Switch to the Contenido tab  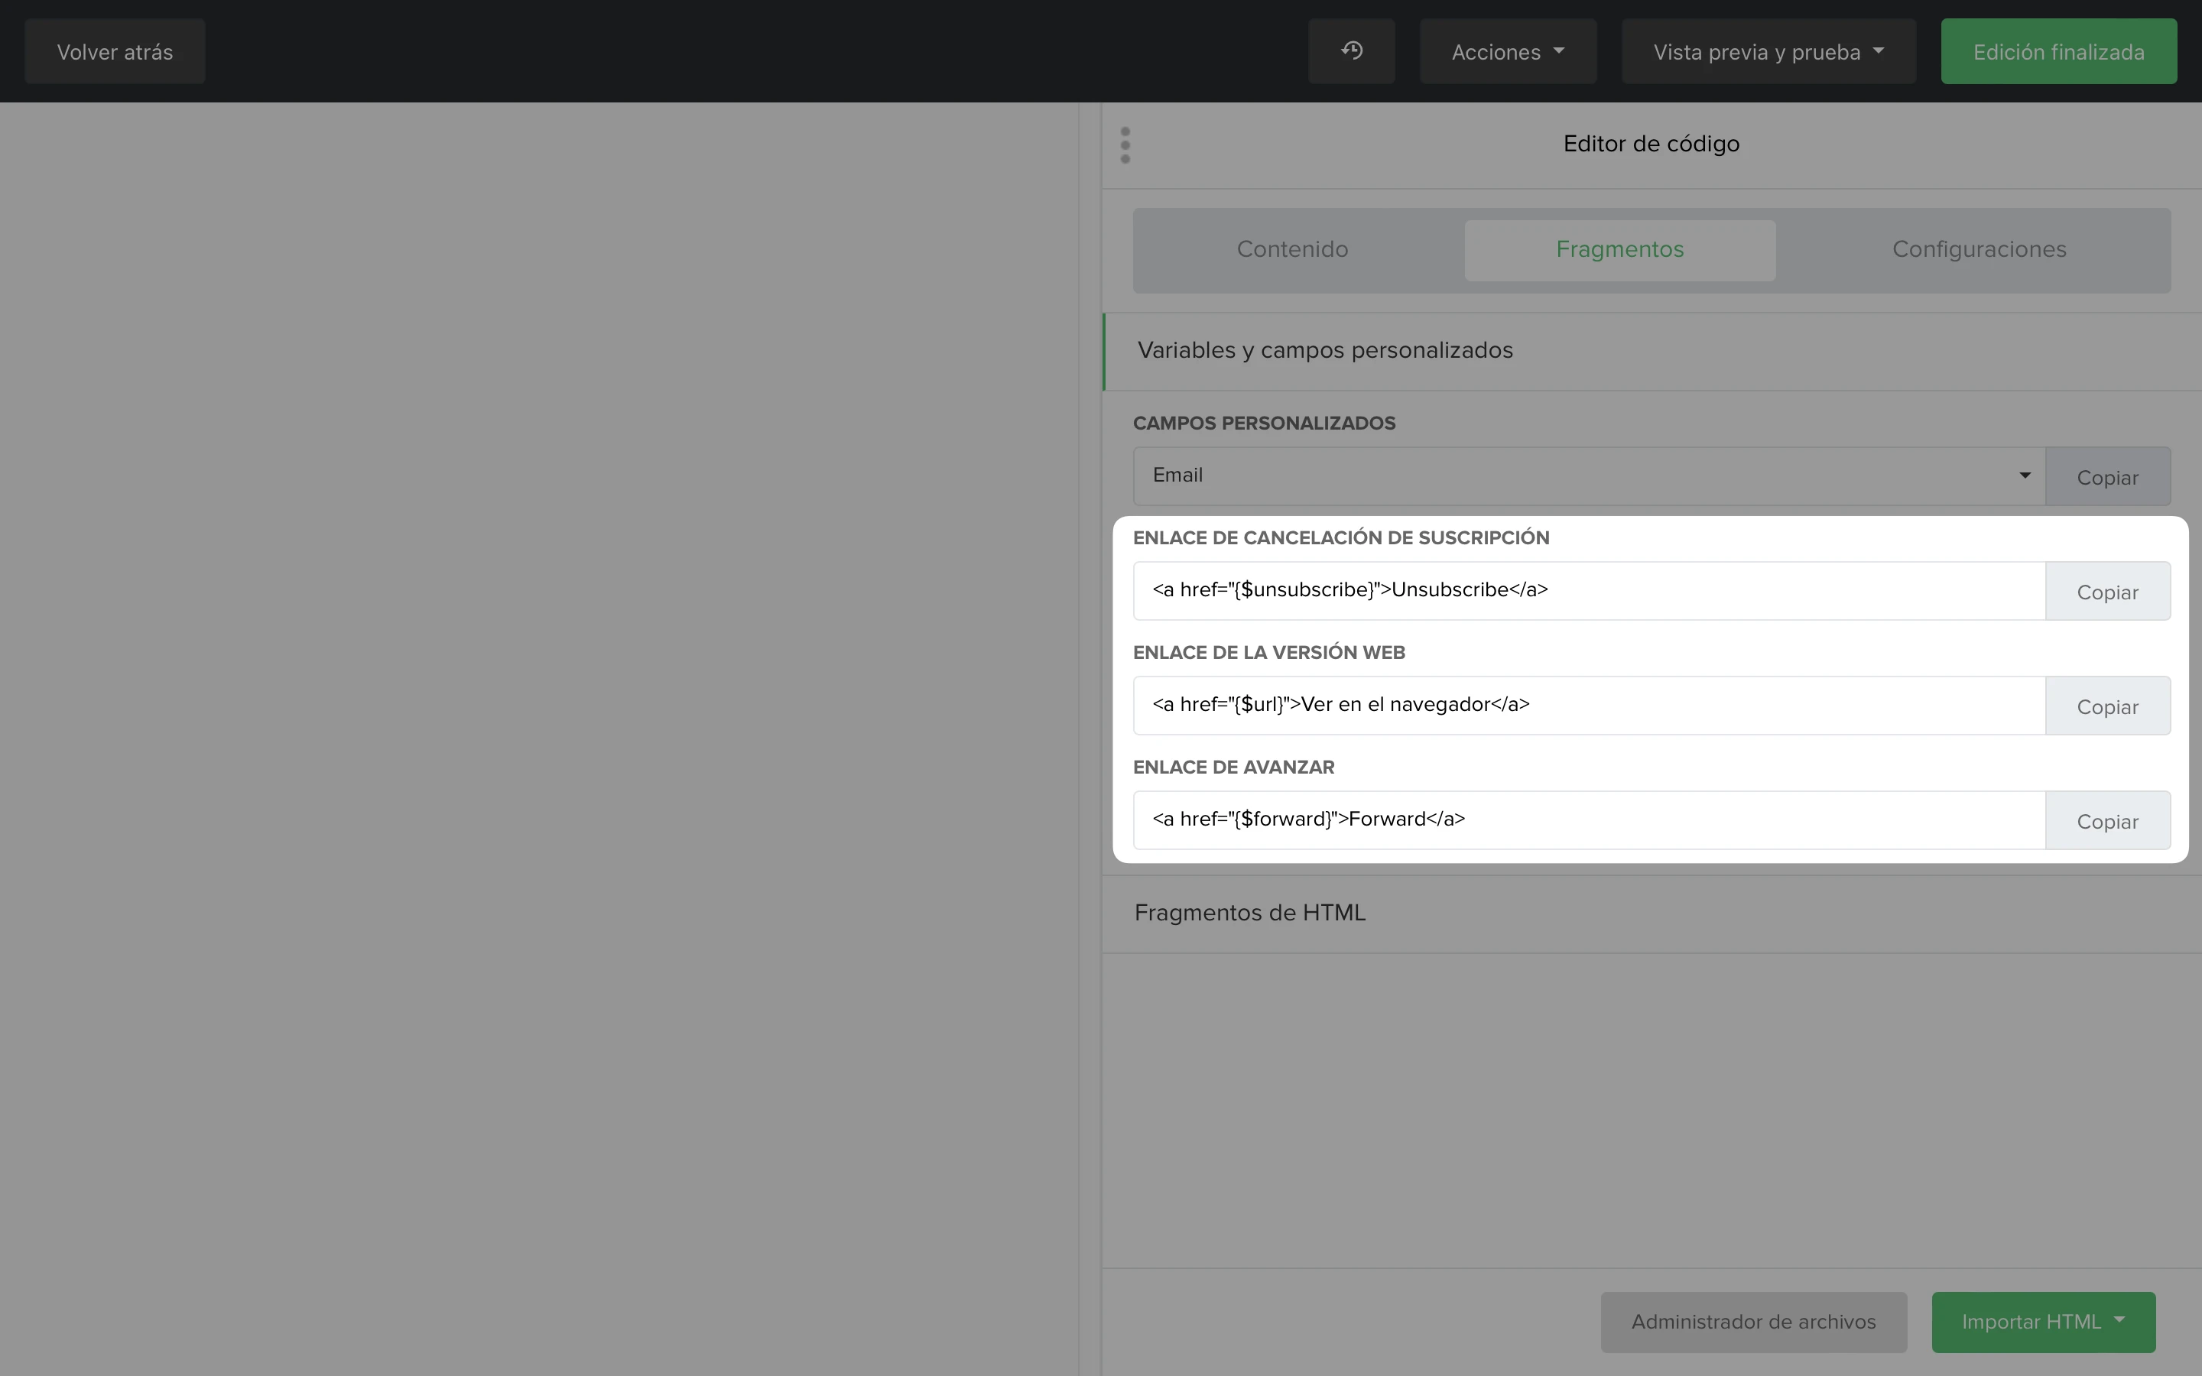point(1292,249)
